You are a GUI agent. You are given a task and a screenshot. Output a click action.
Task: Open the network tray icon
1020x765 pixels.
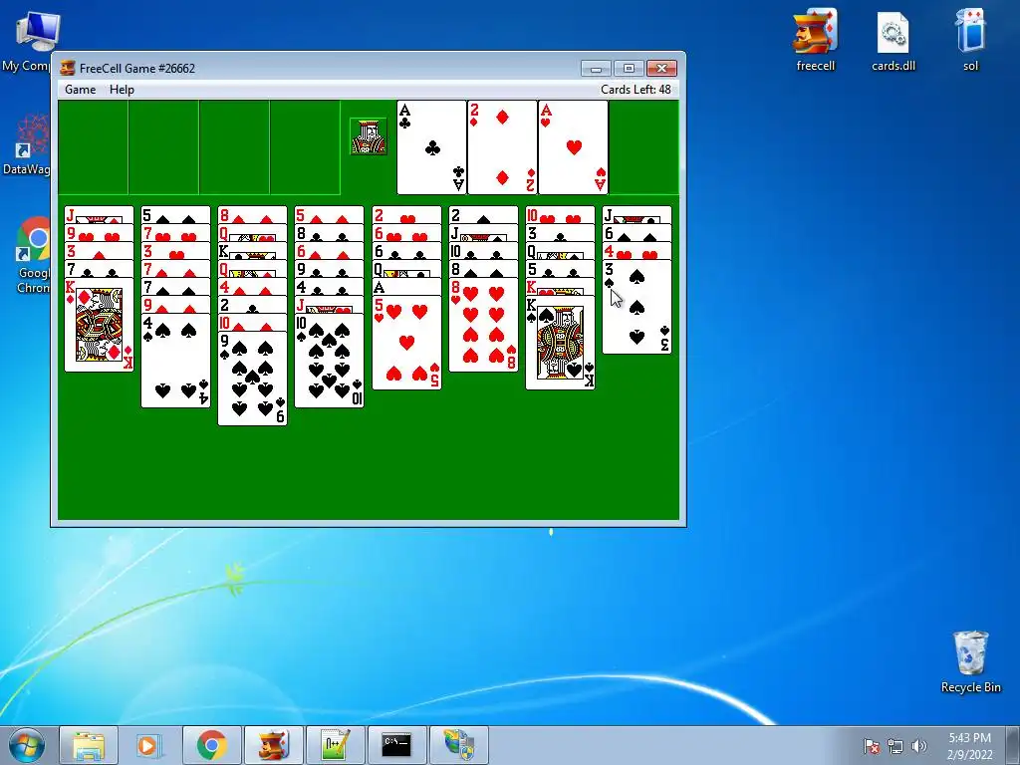[x=895, y=746]
